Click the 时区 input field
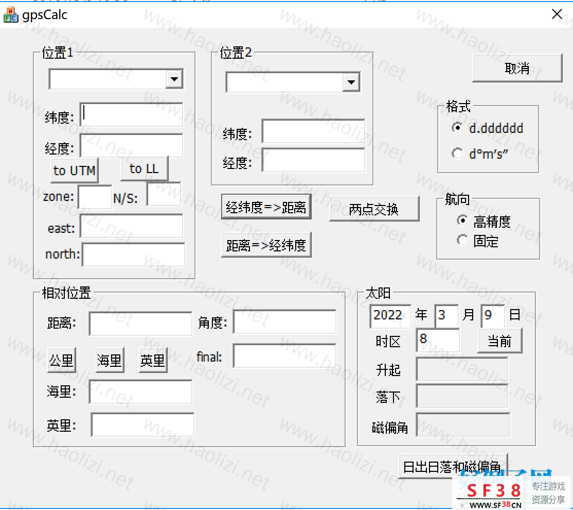Image resolution: width=573 pixels, height=510 pixels. 437,341
